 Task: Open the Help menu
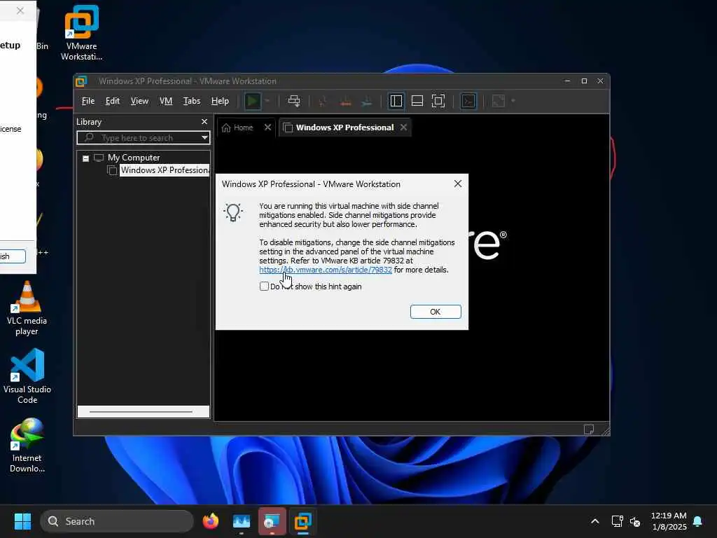[x=220, y=101]
